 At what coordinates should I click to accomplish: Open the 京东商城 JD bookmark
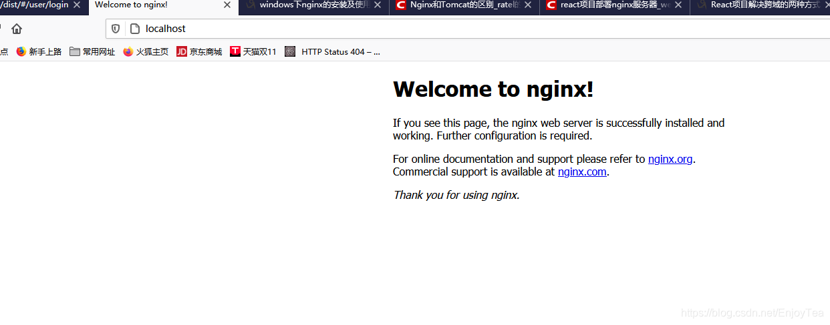coord(199,51)
